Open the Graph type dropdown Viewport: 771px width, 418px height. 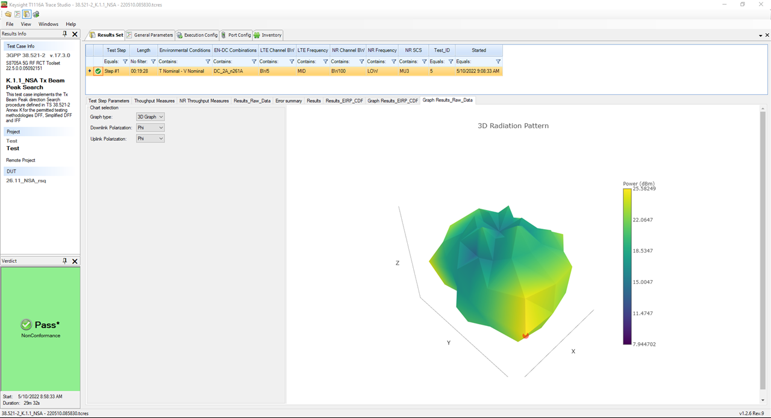(x=150, y=117)
